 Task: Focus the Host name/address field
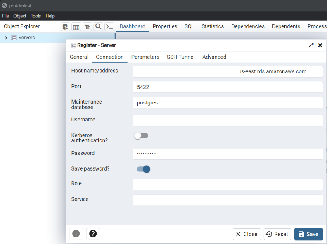pyautogui.click(x=228, y=71)
